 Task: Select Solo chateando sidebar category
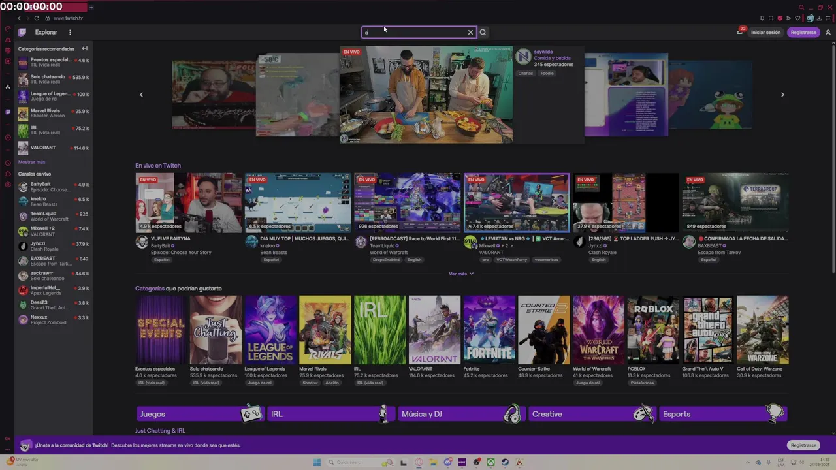pos(54,80)
